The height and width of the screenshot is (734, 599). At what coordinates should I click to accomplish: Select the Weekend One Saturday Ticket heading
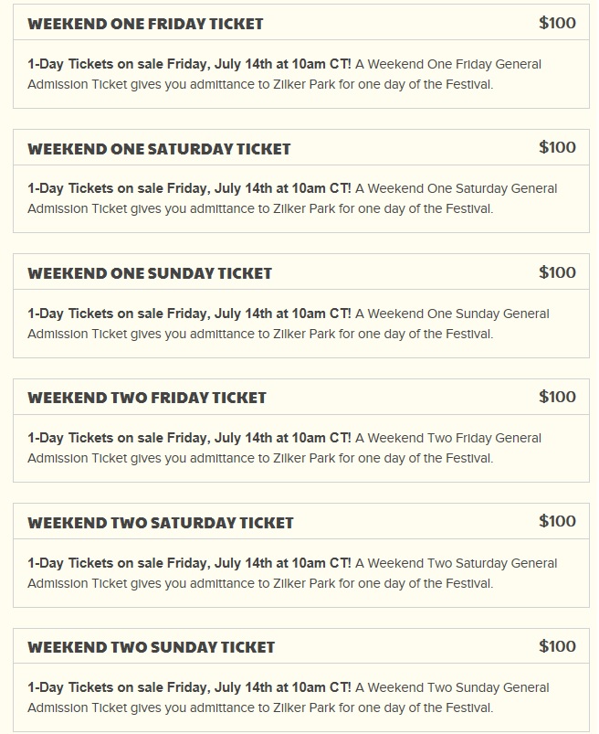click(x=159, y=149)
